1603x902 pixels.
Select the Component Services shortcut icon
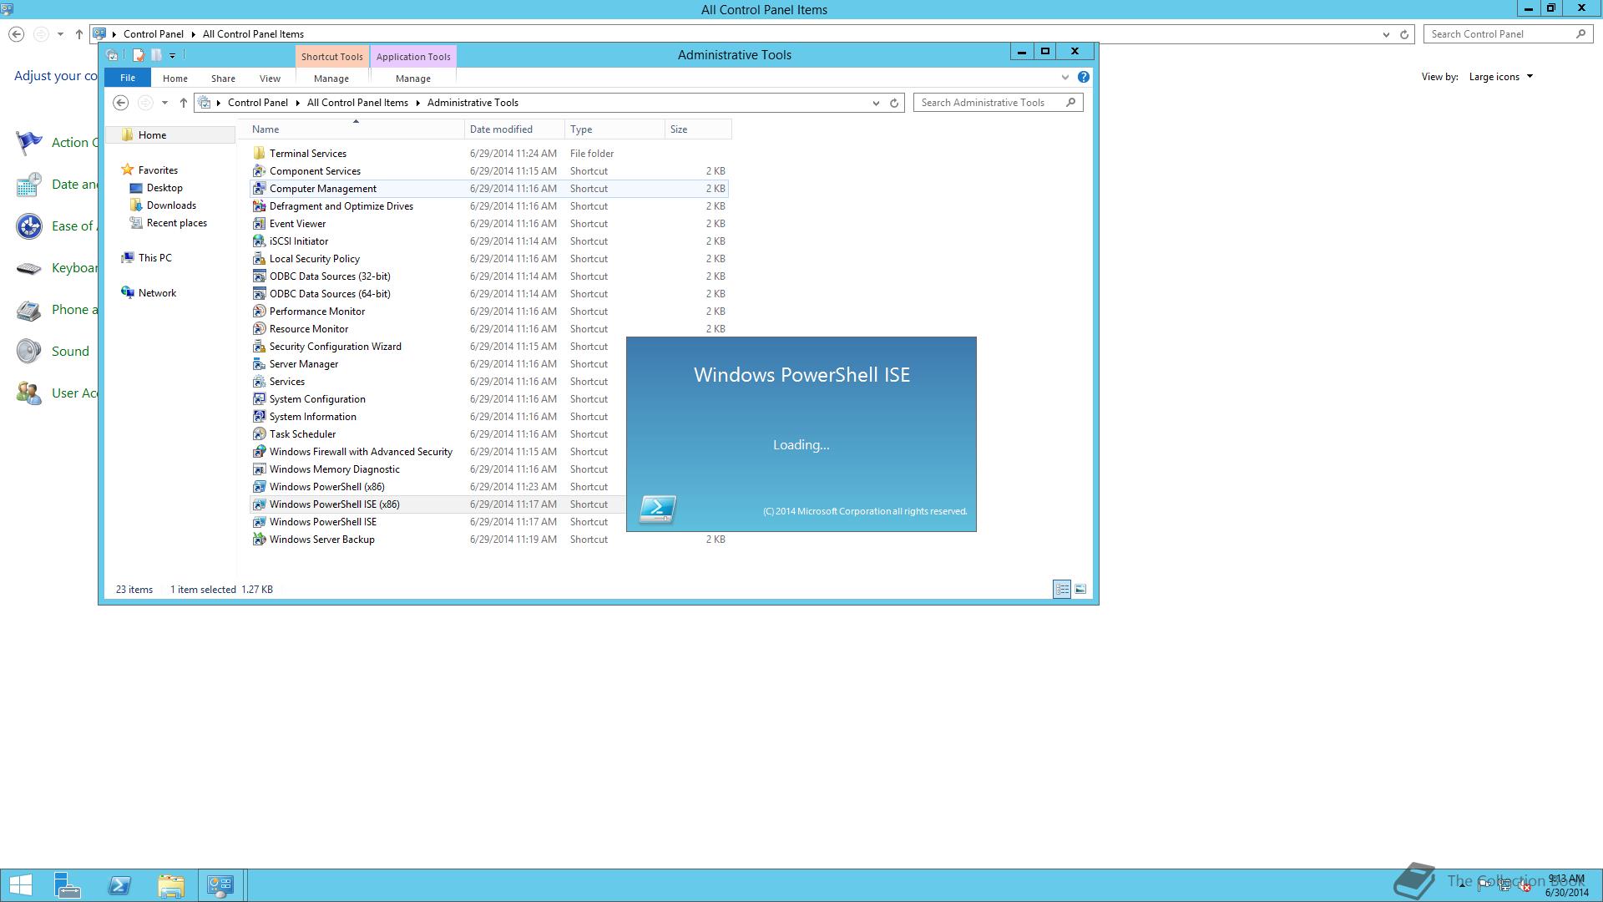click(259, 171)
